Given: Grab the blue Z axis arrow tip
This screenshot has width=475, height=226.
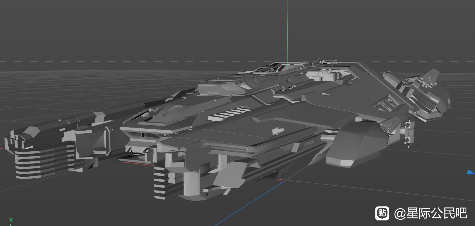Looking at the screenshot, I should tap(471, 172).
